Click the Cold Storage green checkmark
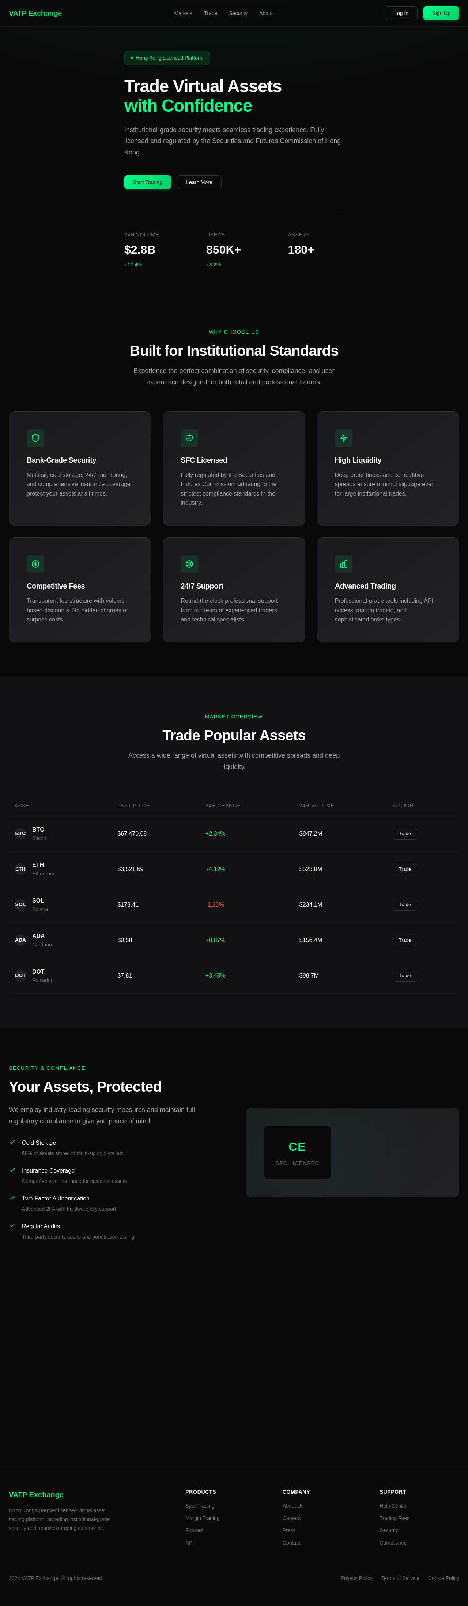 pyautogui.click(x=13, y=1142)
